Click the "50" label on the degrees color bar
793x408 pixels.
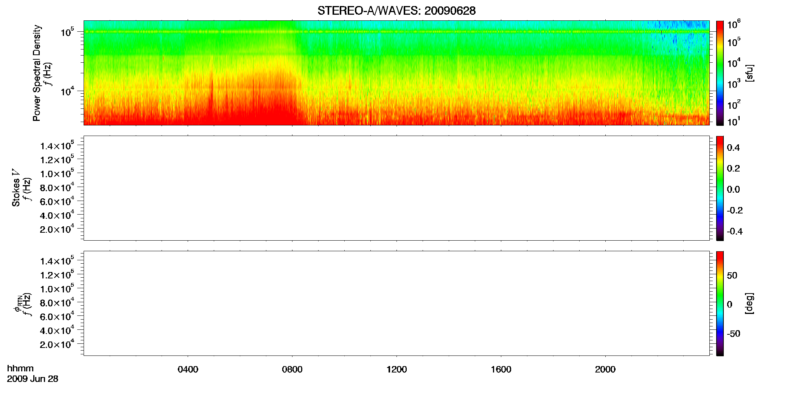pyautogui.click(x=732, y=275)
